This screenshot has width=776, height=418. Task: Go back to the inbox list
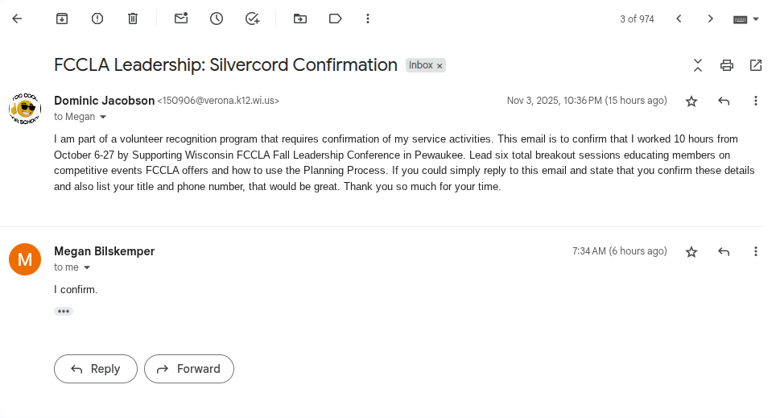point(17,19)
